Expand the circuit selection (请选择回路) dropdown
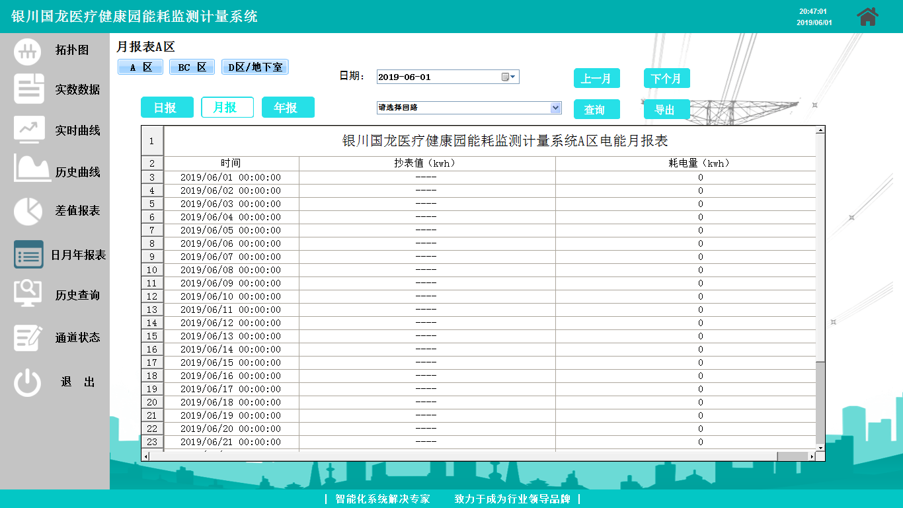 [x=555, y=108]
